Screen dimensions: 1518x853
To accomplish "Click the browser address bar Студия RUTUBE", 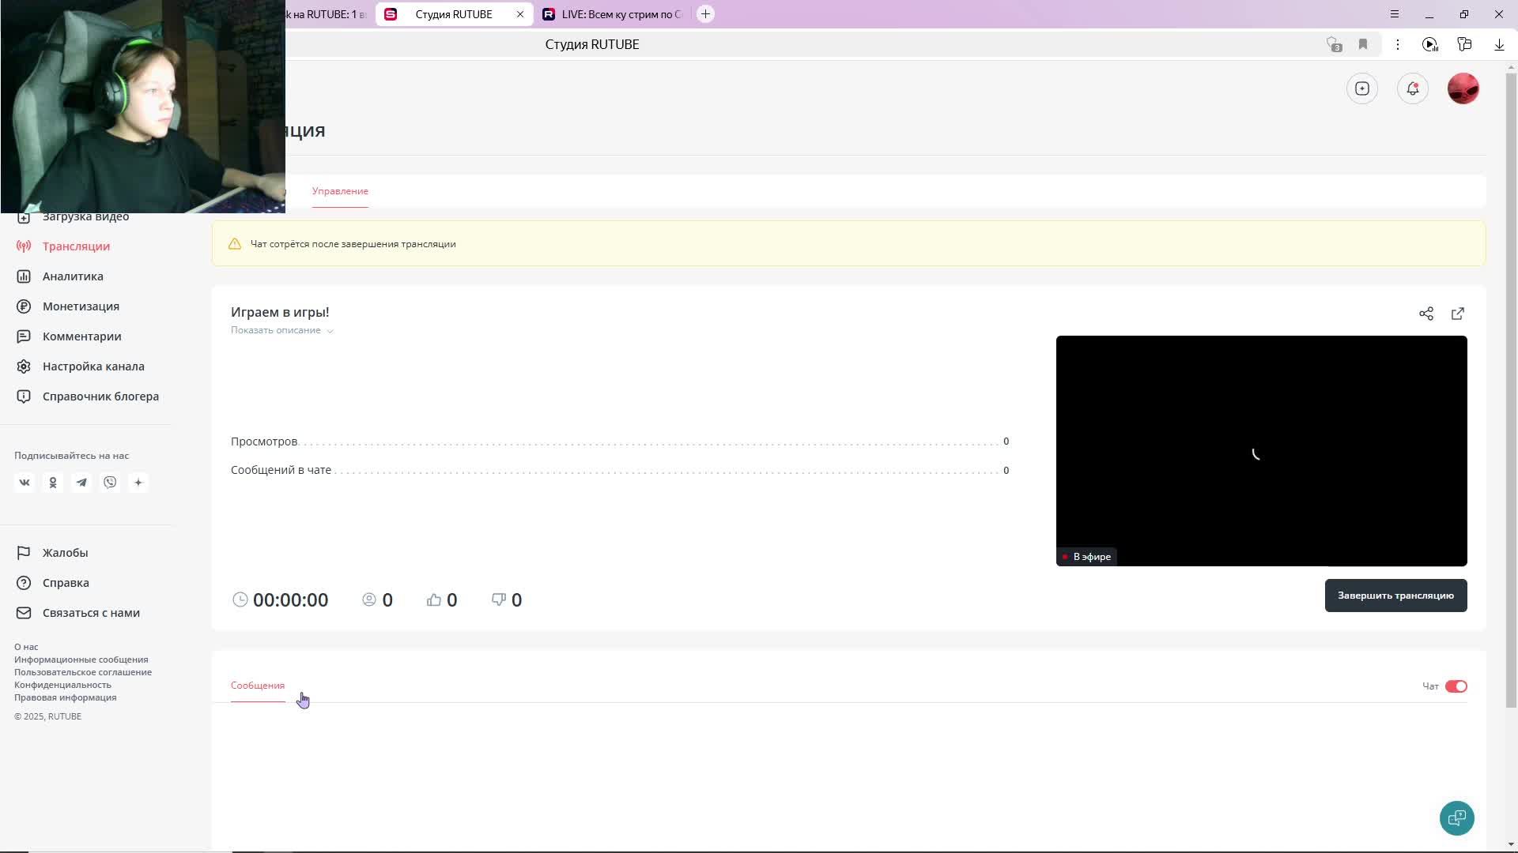I will pyautogui.click(x=592, y=44).
